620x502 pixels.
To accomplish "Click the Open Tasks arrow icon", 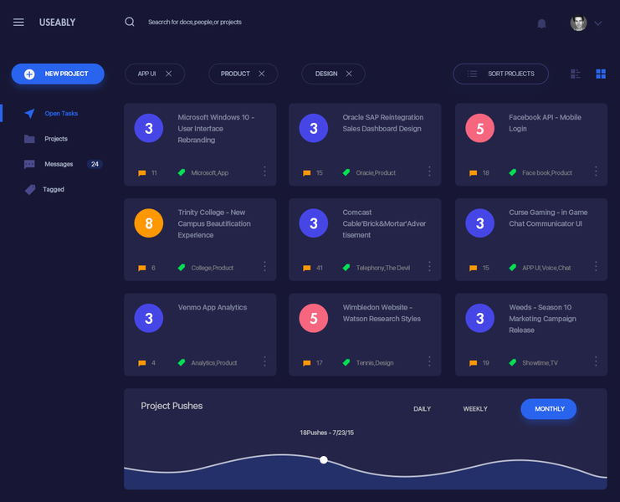I will point(29,114).
